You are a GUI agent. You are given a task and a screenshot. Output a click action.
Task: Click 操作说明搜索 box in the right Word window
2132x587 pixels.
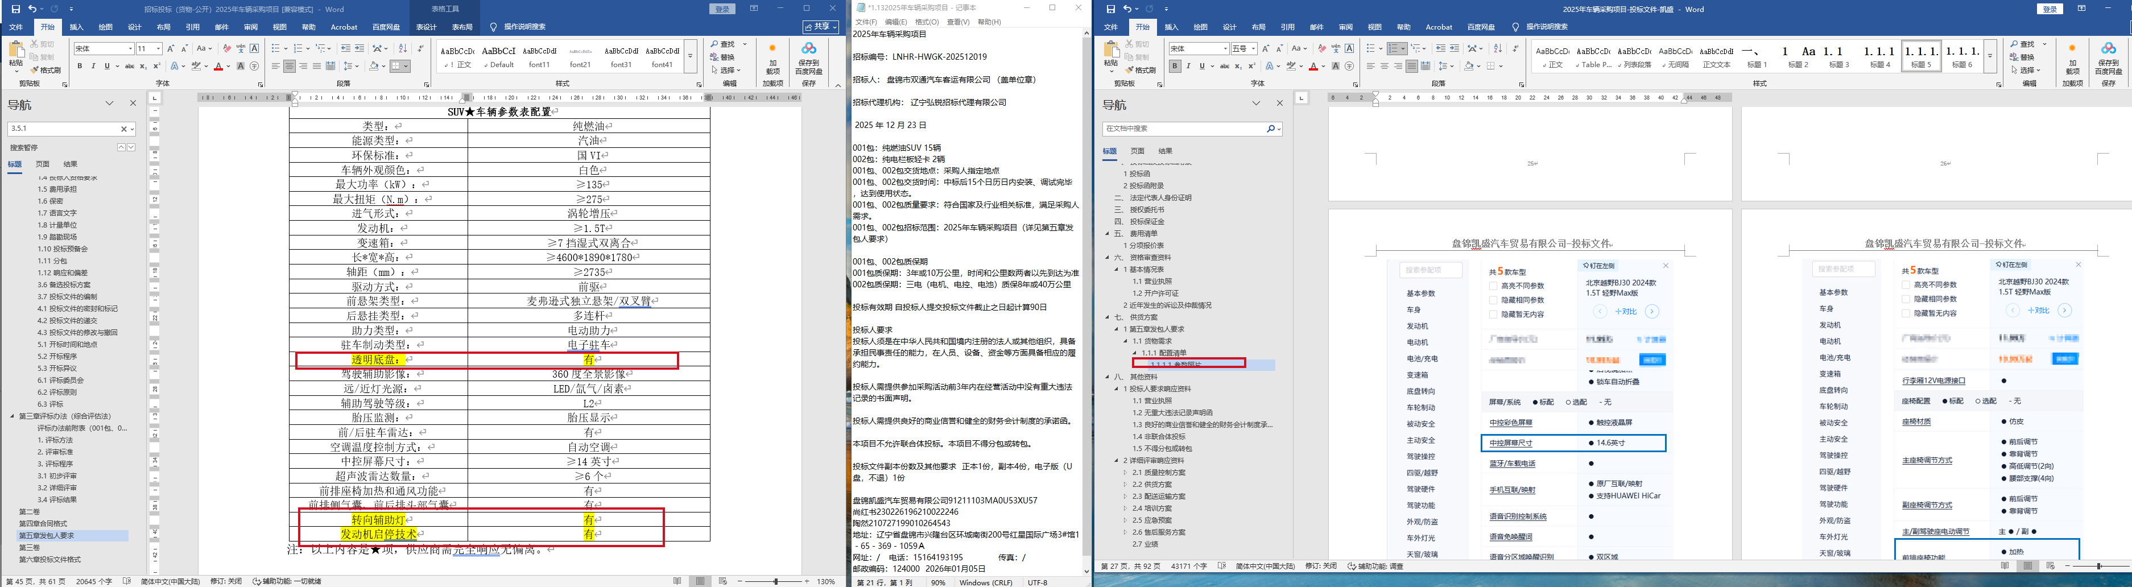click(1547, 27)
